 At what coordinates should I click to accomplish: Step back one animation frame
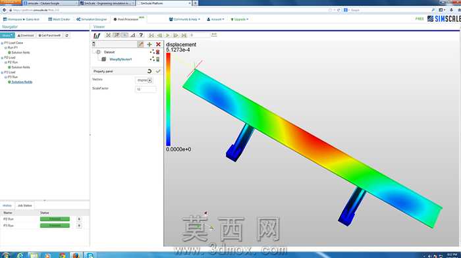click(159, 36)
